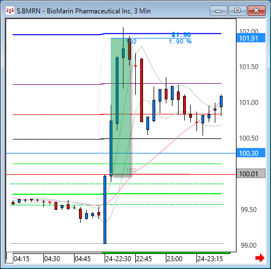This screenshot has width=271, height=269.
Task: Click the 24-23:15 time axis label
Action: point(210,259)
